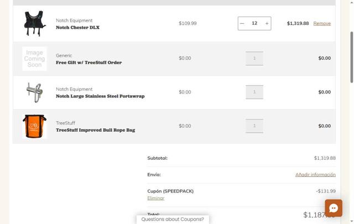
Task: Click Añadir información shipping link
Action: click(315, 175)
